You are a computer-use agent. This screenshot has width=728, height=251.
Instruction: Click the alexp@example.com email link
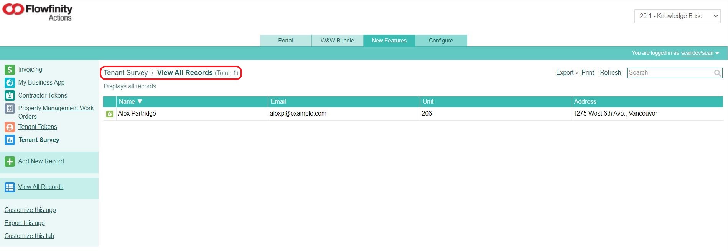click(298, 114)
